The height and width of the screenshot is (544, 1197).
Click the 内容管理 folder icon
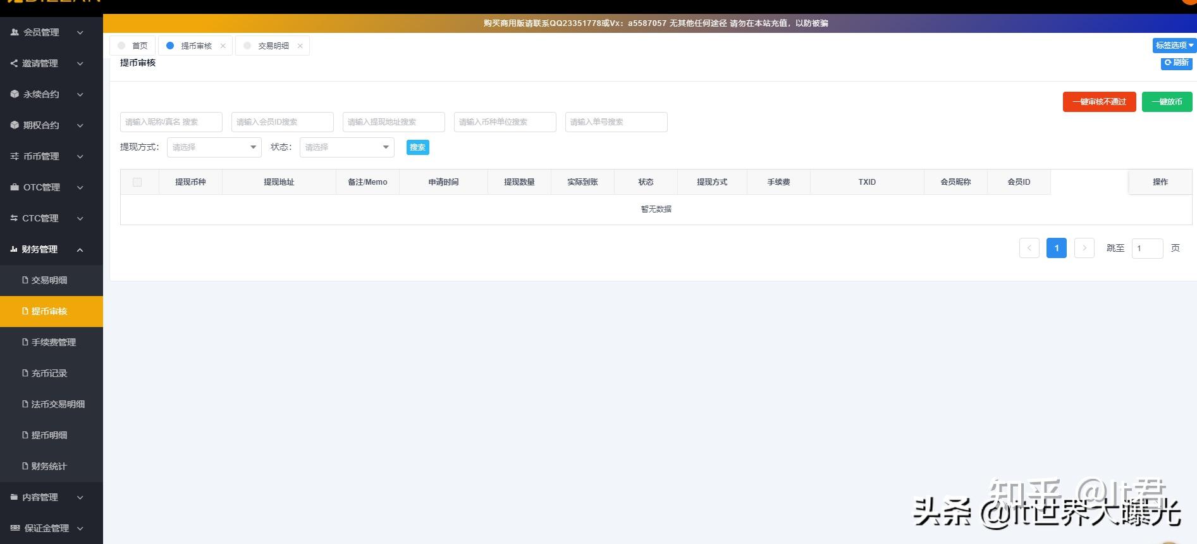(x=14, y=497)
